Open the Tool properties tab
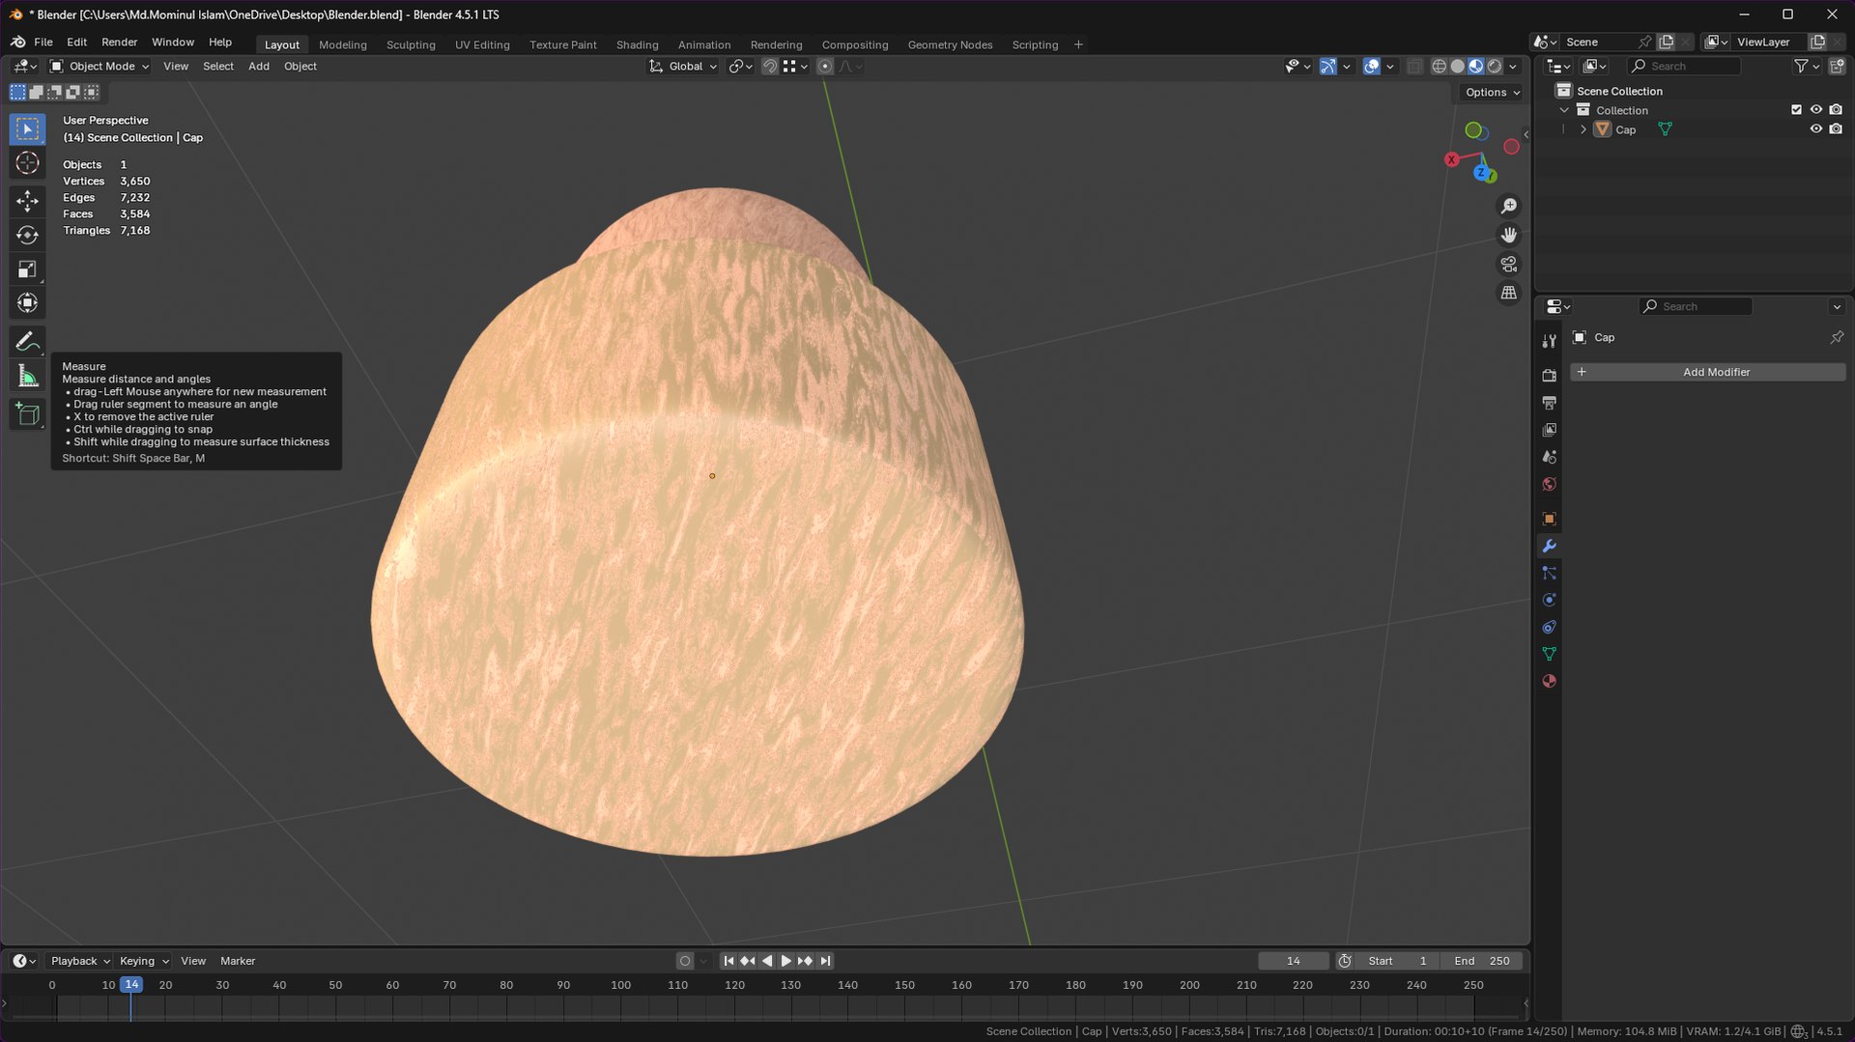 [x=1549, y=341]
